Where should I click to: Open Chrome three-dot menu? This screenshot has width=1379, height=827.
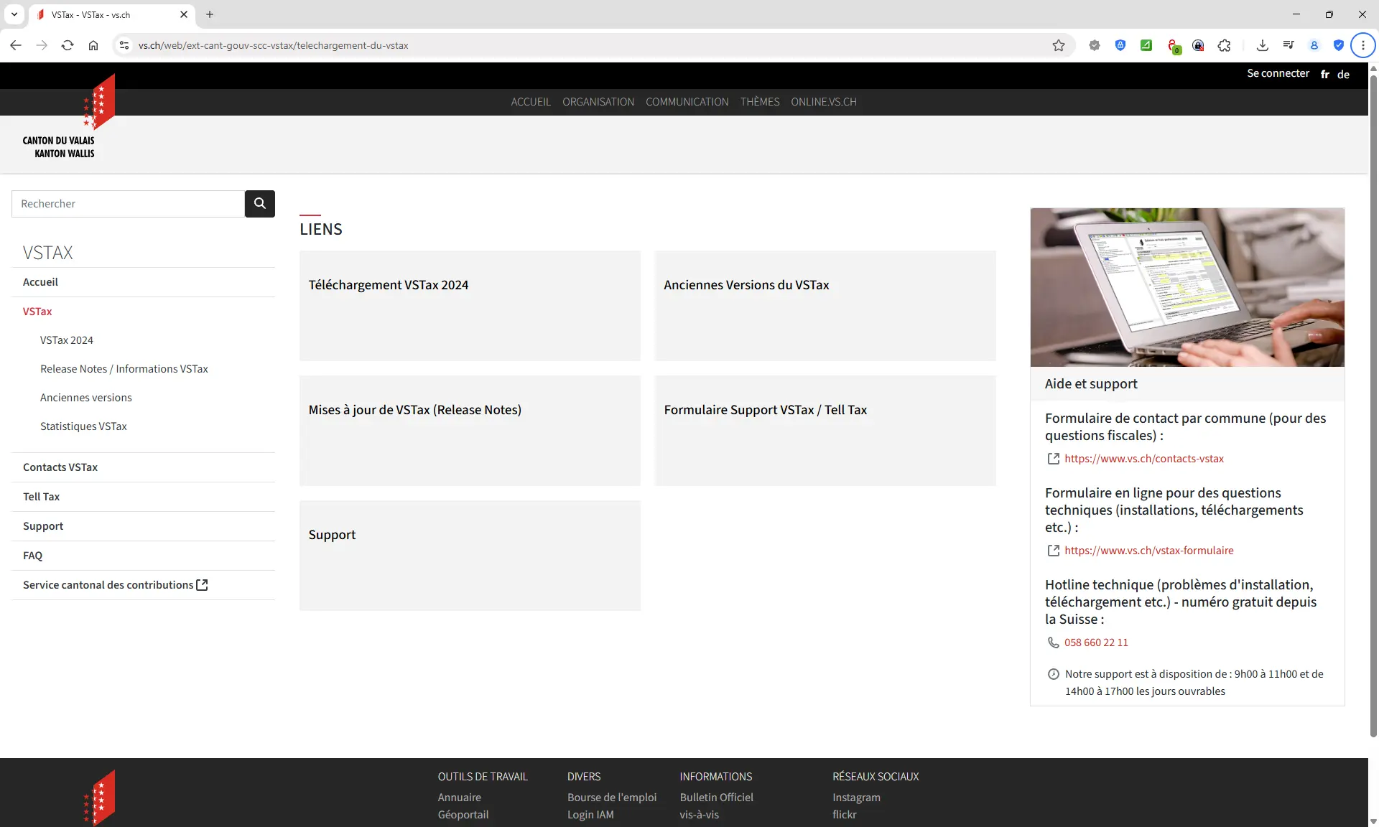pos(1362,45)
